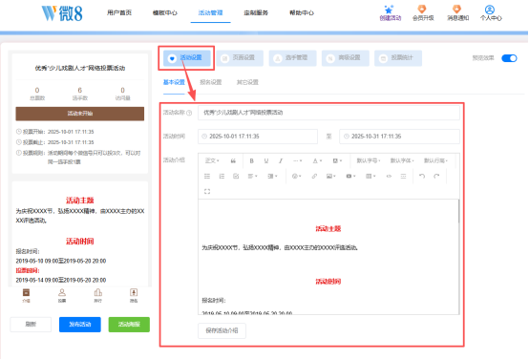The height and width of the screenshot is (360, 529).
Task: Open 定制服务 in top navigation
Action: coord(256,12)
